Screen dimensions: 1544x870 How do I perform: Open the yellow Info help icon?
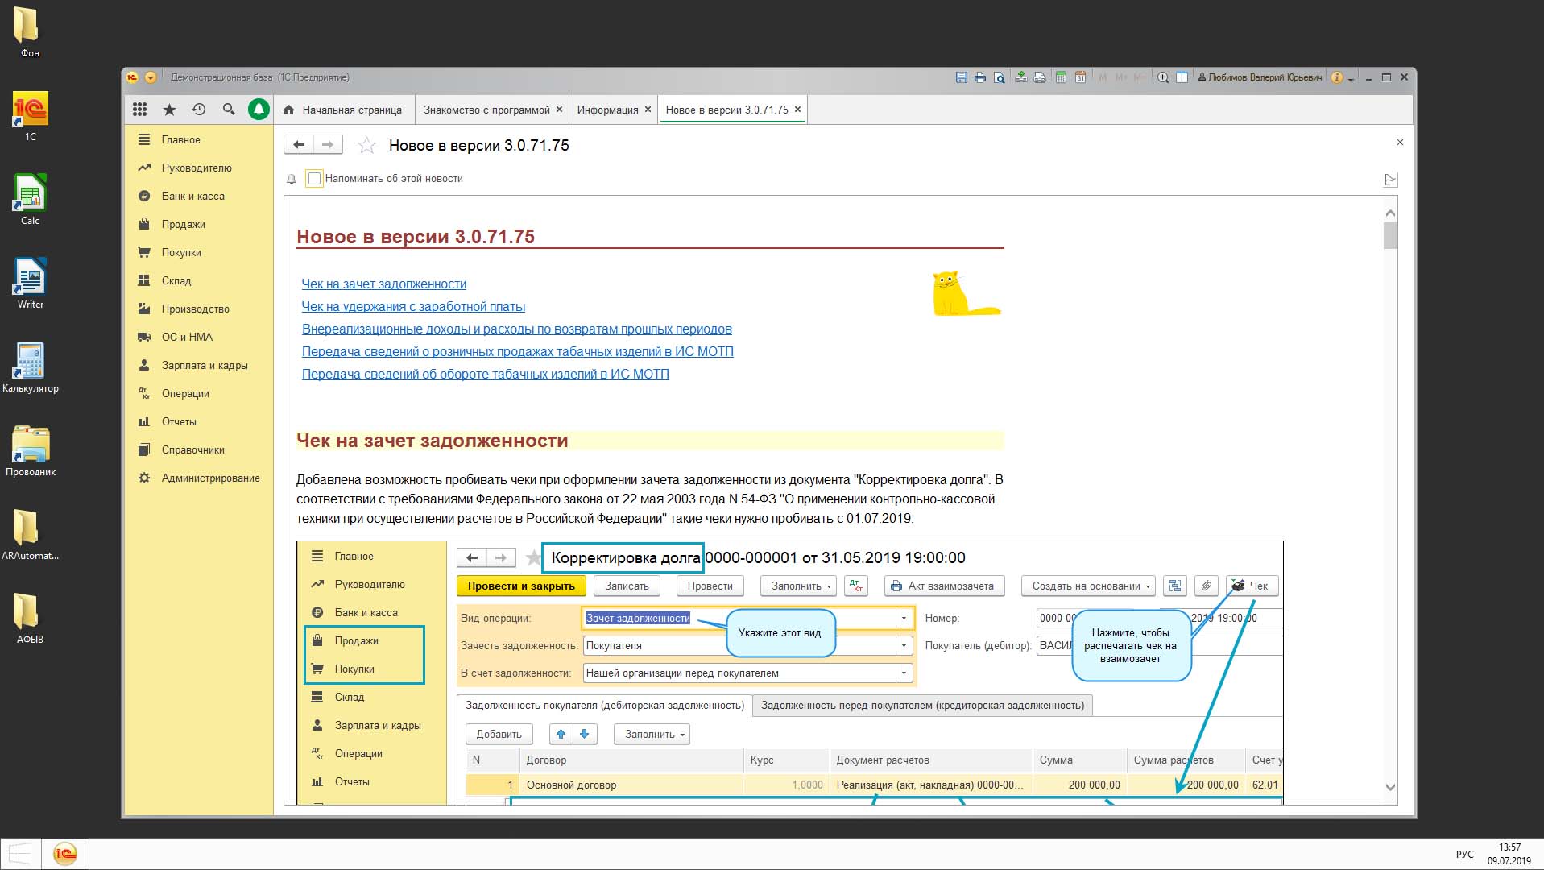tap(1337, 77)
